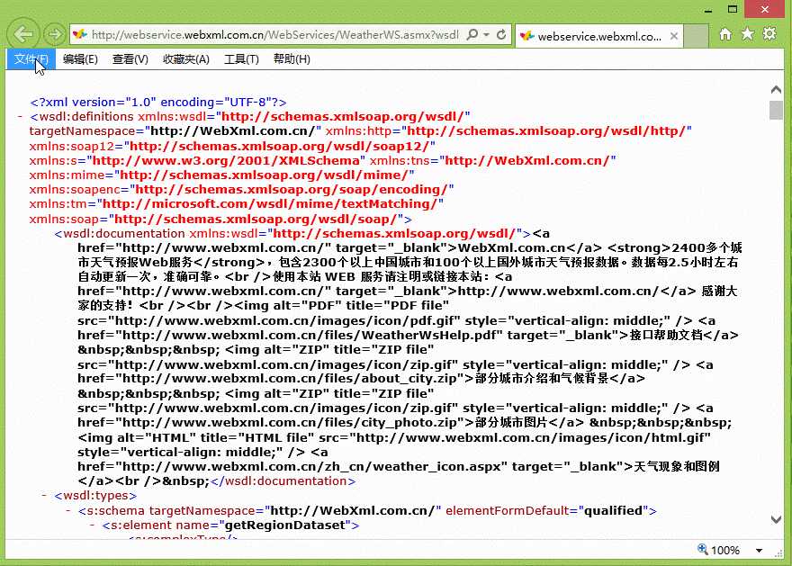Select the webservice.webxml.co... tab

point(598,36)
